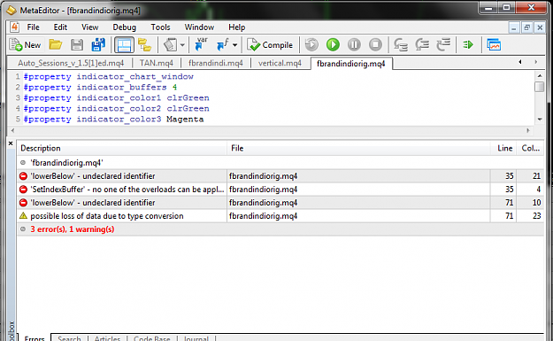Click yellow warning triangle icon

tap(23, 216)
